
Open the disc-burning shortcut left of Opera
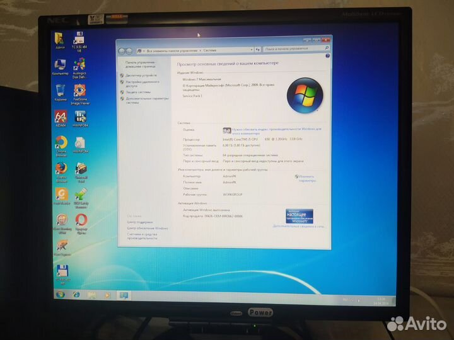click(62, 224)
